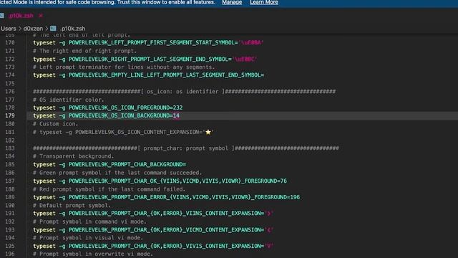Click the FOREGROUND value 196 on line 189
458x258 pixels.
pyautogui.click(x=295, y=197)
